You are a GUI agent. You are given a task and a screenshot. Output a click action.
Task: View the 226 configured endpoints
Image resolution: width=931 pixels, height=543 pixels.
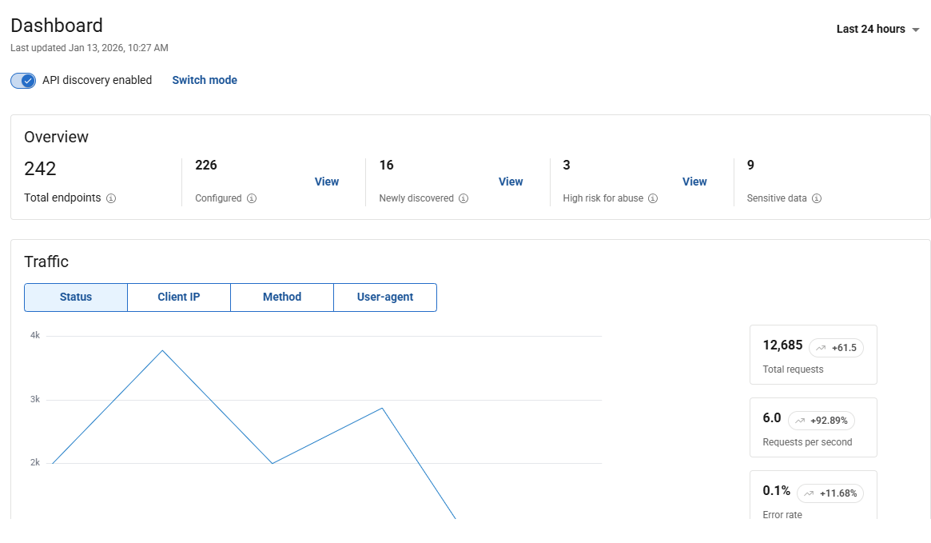pyautogui.click(x=326, y=182)
